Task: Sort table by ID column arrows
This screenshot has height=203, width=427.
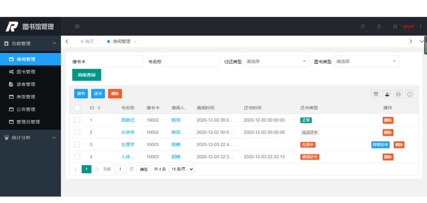Action: point(99,108)
